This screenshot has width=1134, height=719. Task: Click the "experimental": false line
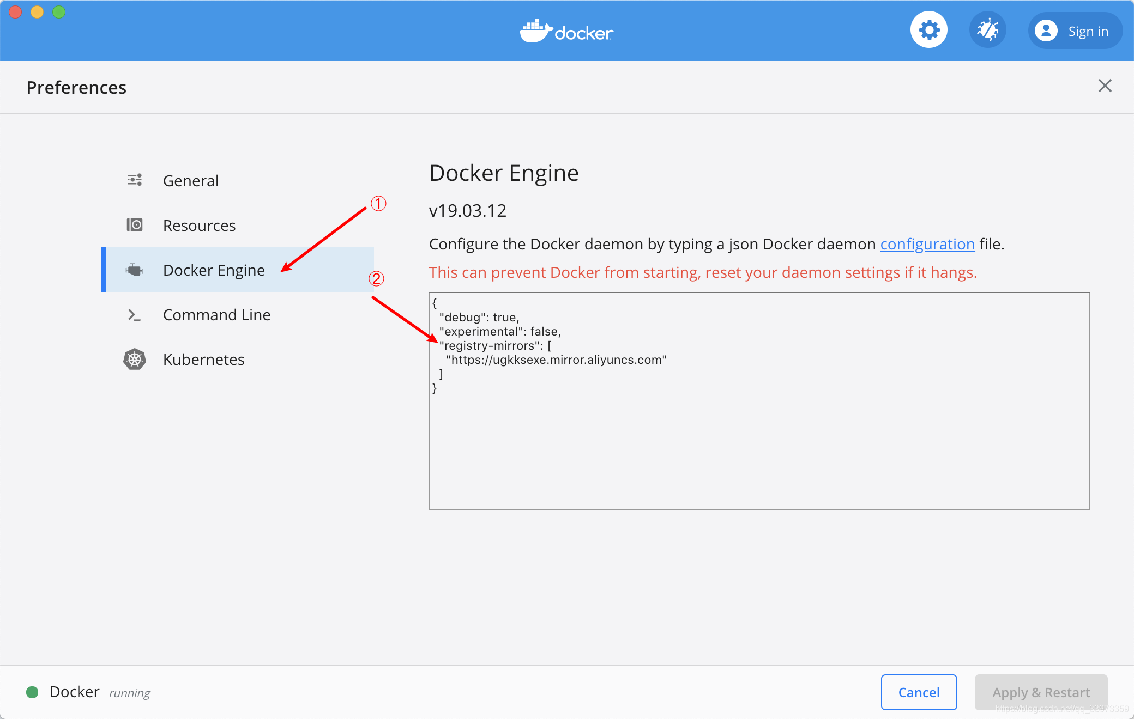(x=500, y=331)
